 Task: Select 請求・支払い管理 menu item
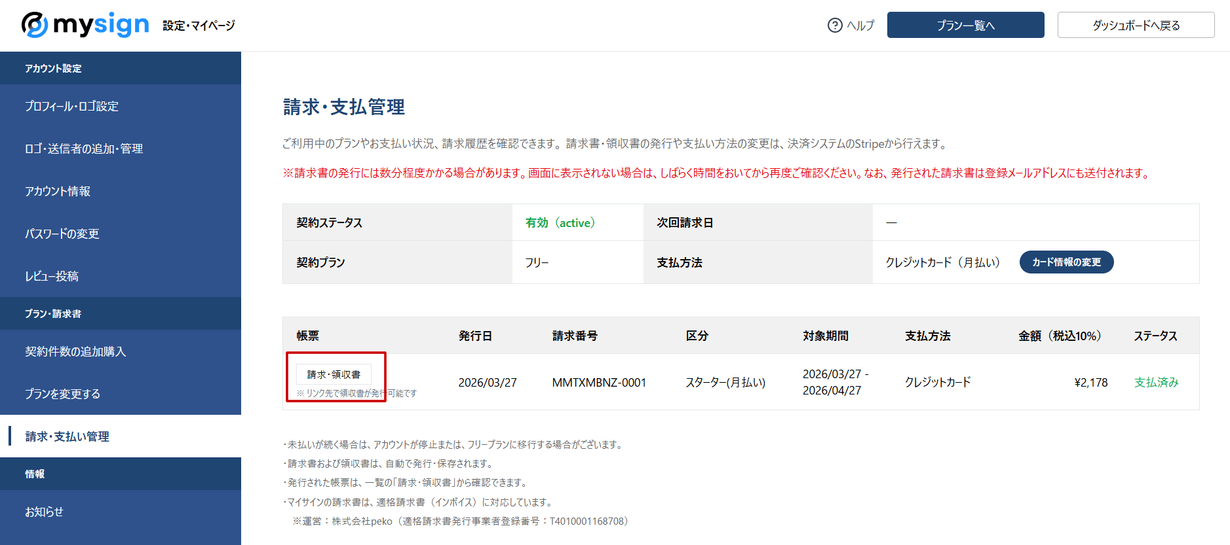tap(121, 436)
